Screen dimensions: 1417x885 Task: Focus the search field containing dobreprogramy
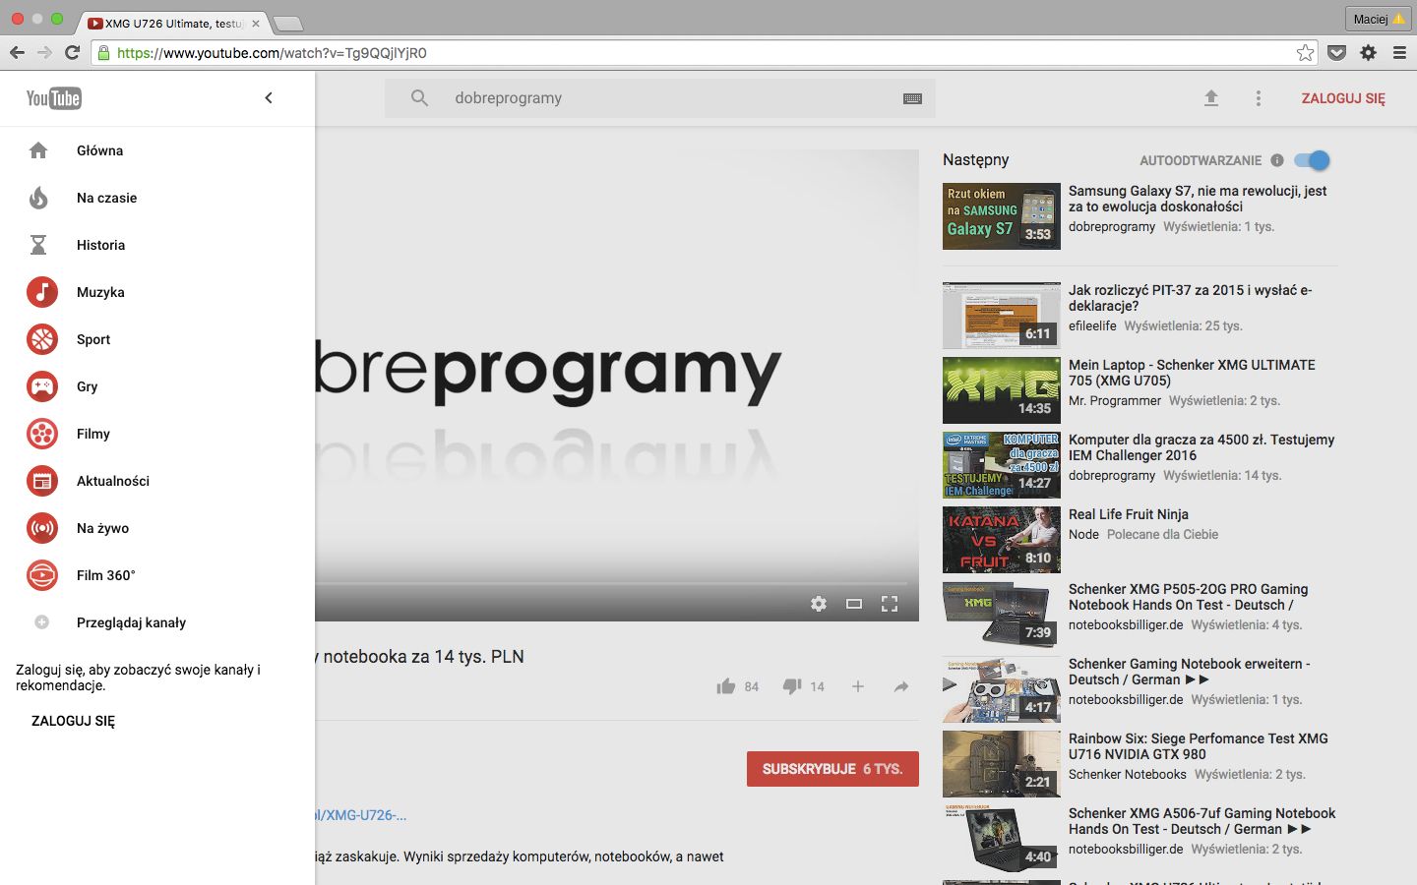click(x=659, y=98)
